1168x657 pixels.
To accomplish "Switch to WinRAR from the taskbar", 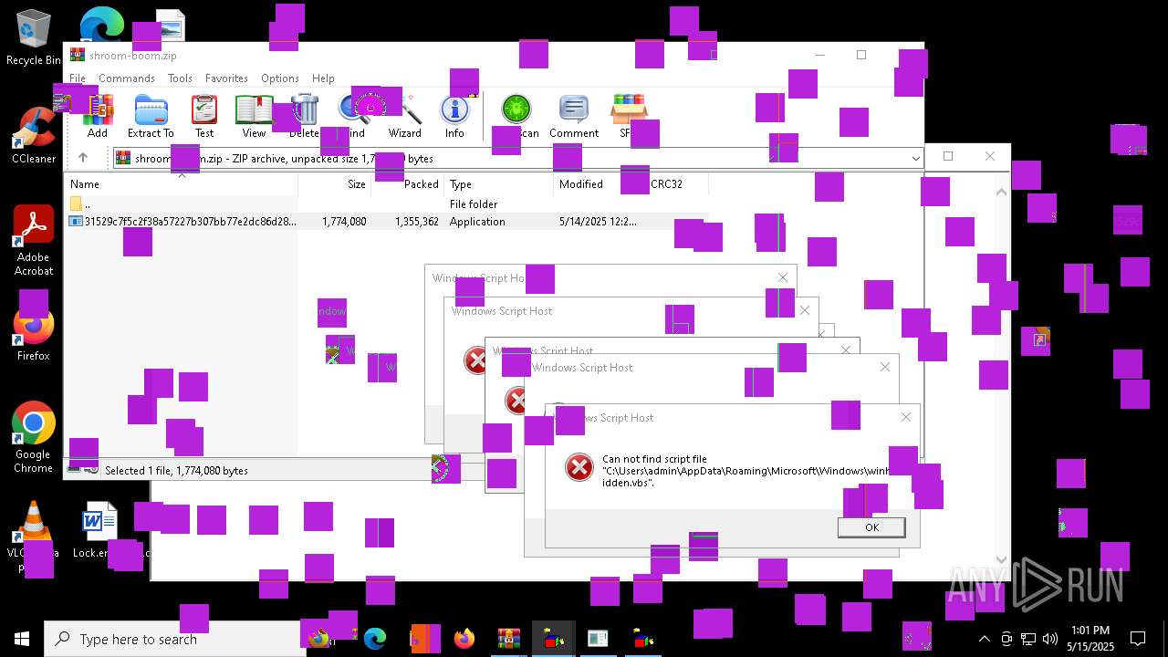I will (x=509, y=639).
